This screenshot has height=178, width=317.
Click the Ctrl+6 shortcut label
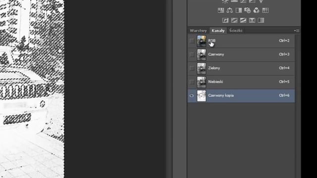[x=284, y=95]
